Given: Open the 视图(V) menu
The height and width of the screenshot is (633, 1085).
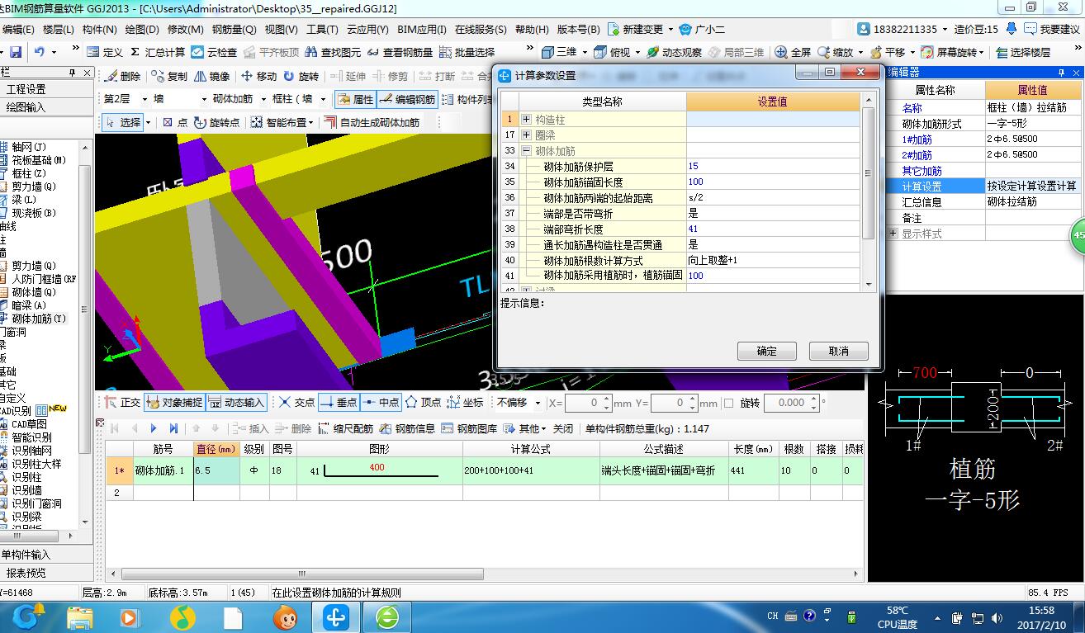Looking at the screenshot, I should pyautogui.click(x=281, y=29).
